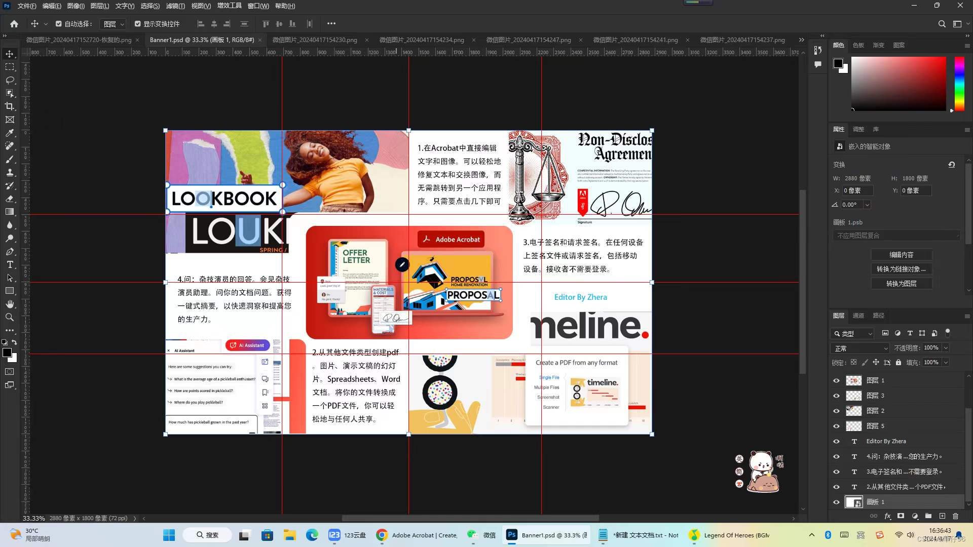This screenshot has width=973, height=547.
Task: Hide the 图层 3 layer
Action: pos(836,396)
